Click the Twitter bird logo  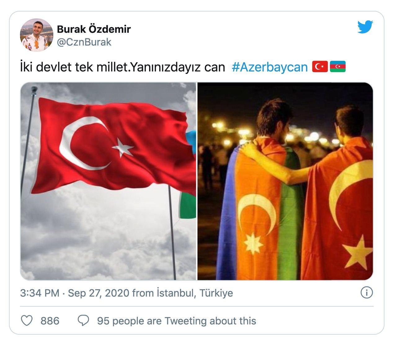365,27
